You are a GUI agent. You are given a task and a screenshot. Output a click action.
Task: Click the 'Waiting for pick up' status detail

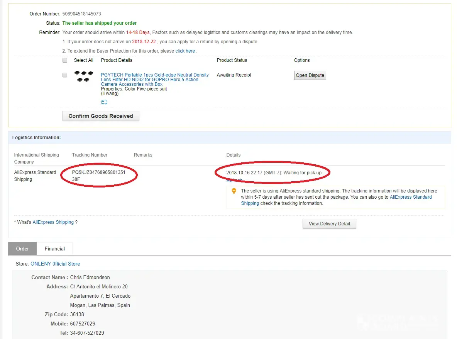(x=302, y=172)
